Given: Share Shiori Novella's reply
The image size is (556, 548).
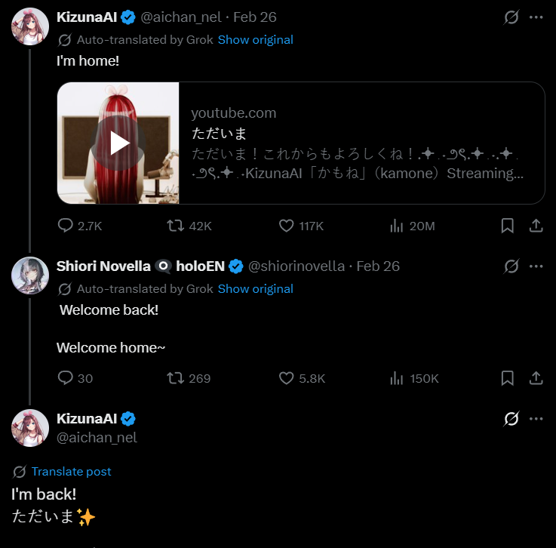Looking at the screenshot, I should pos(536,378).
